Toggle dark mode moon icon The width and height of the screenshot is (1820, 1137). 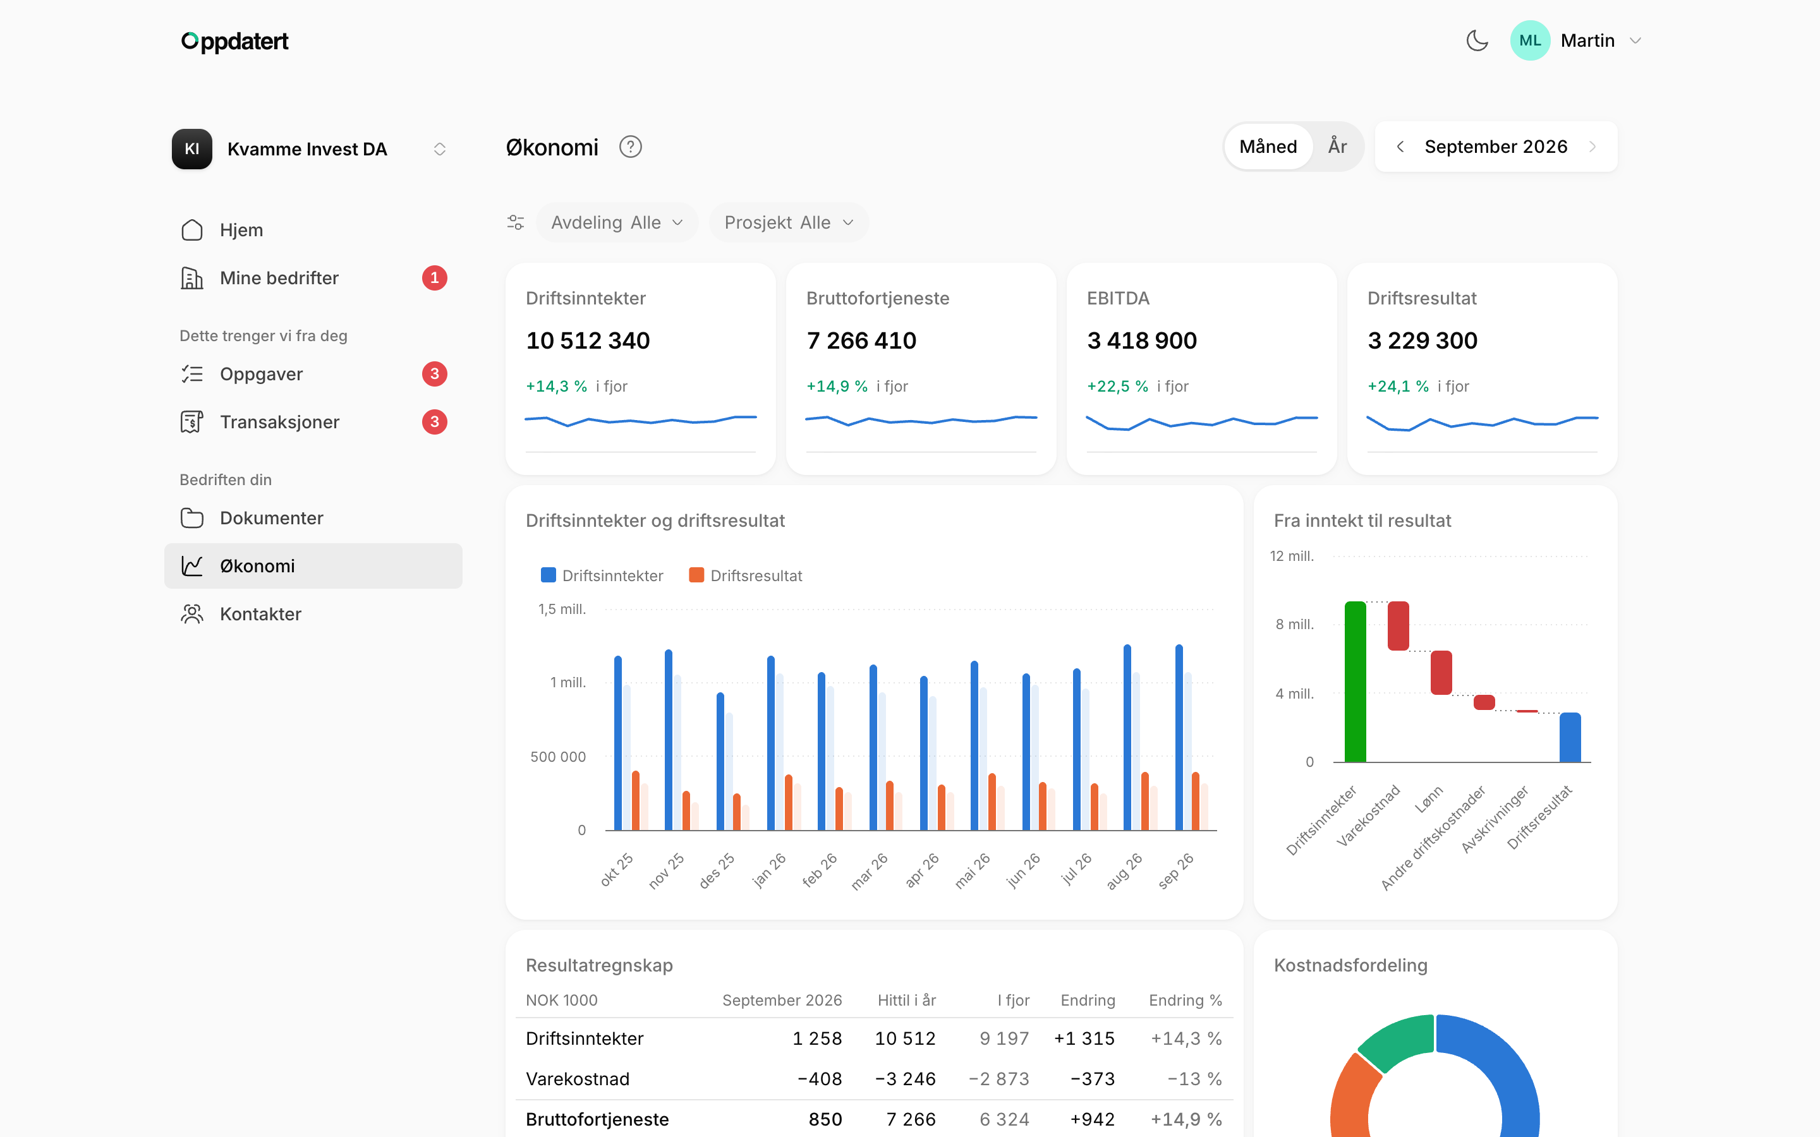point(1477,40)
